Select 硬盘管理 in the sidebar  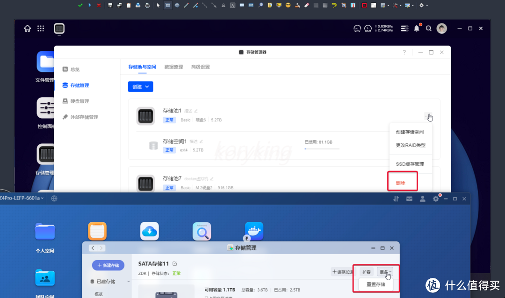coord(80,101)
